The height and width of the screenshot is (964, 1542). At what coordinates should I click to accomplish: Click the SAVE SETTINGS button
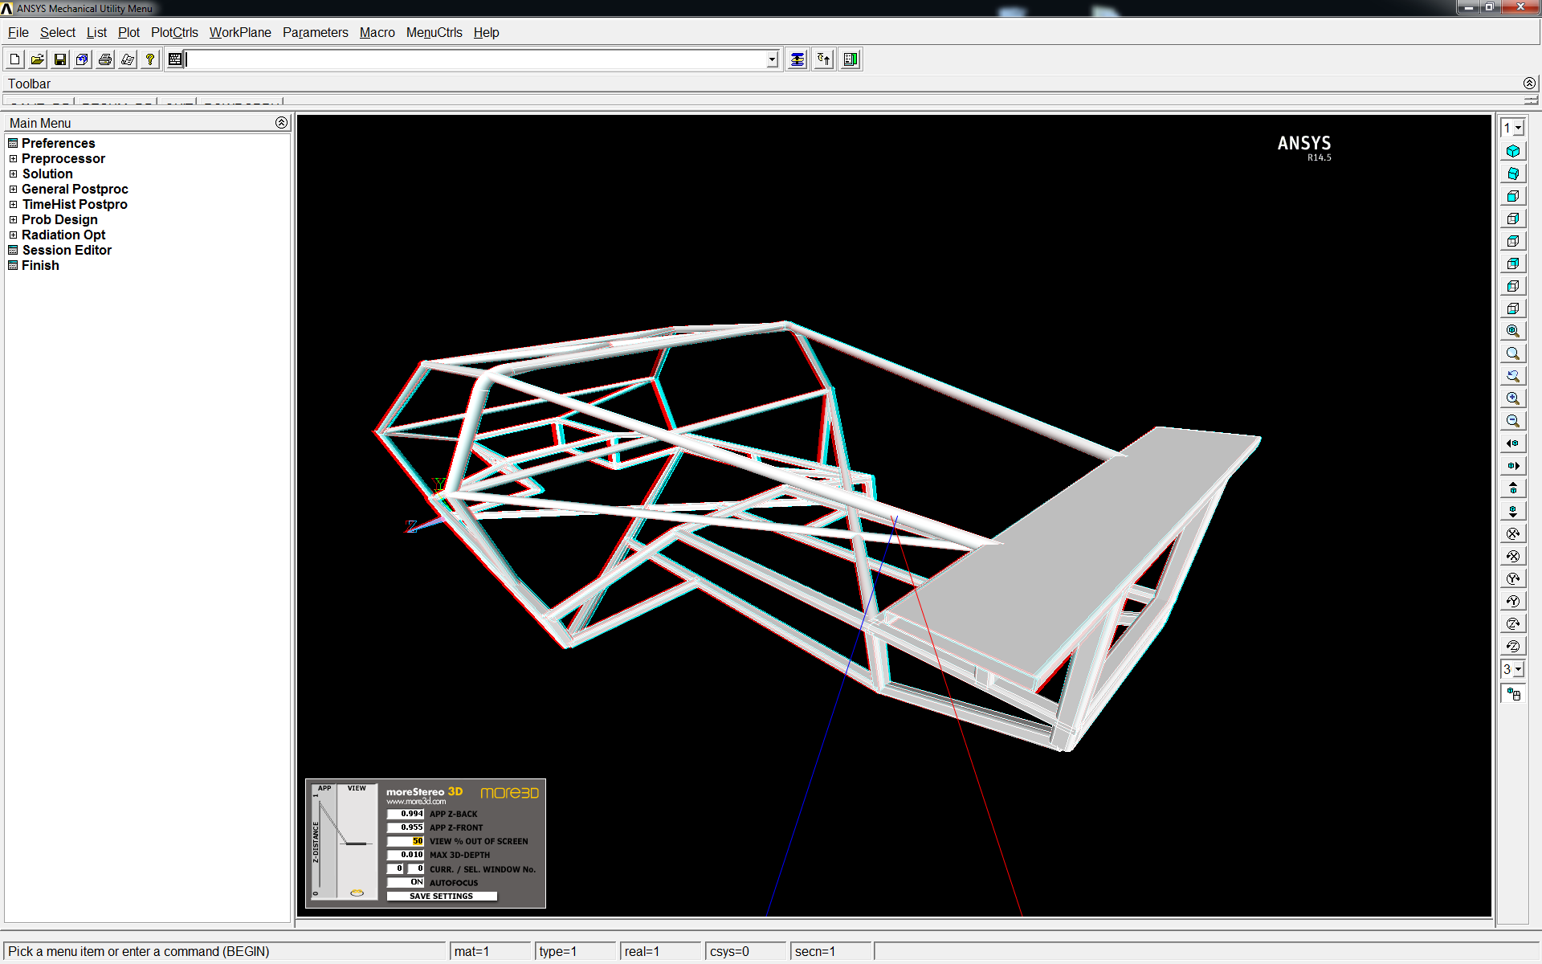439,897
